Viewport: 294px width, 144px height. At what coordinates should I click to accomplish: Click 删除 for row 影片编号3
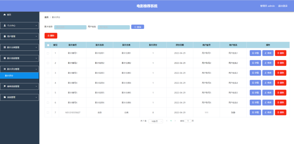pos(281,73)
